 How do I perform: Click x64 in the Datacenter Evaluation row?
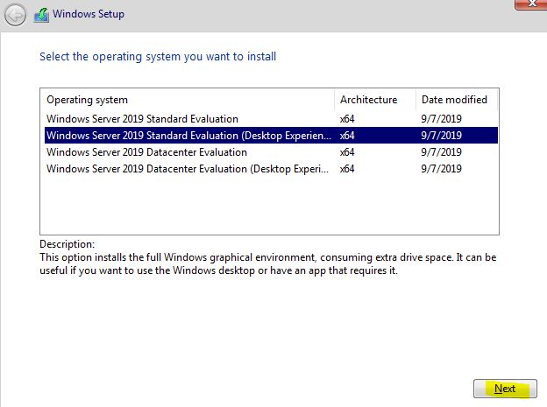point(347,152)
